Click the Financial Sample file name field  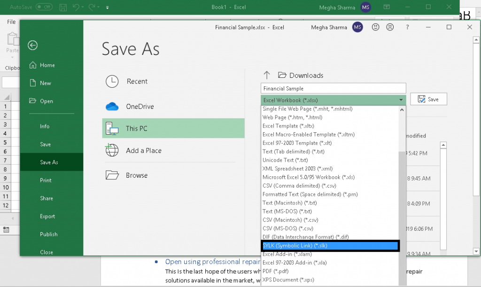[333, 88]
